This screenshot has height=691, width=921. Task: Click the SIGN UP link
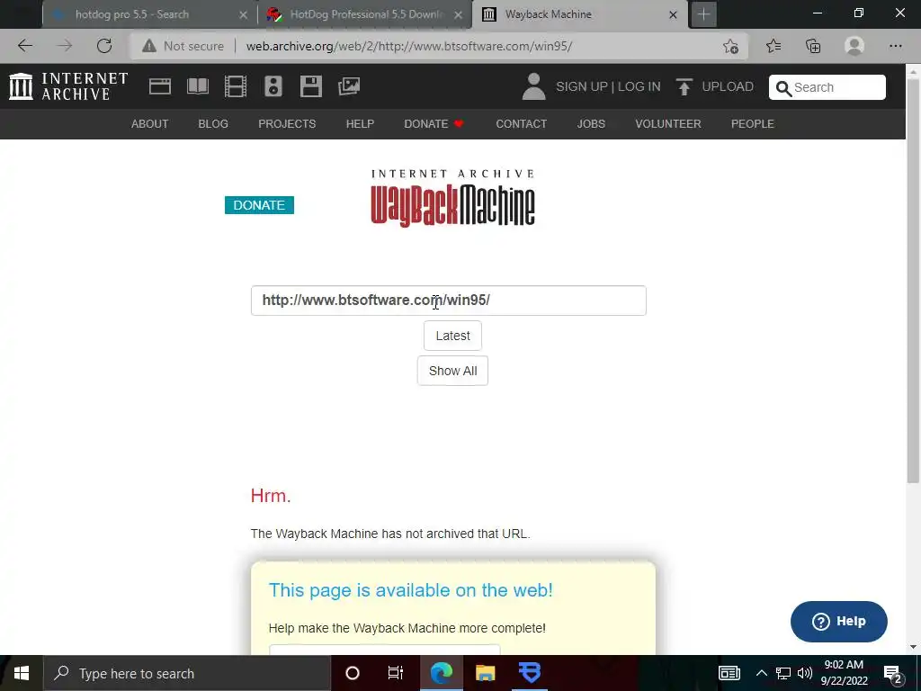582,87
